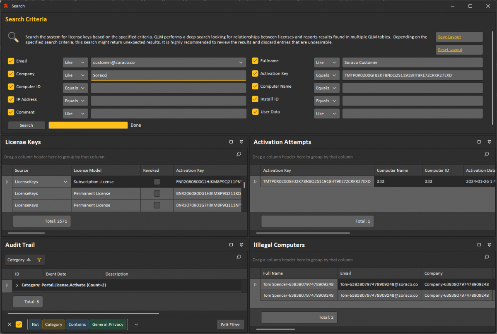Select the General.Privacy filter chip

108,324
